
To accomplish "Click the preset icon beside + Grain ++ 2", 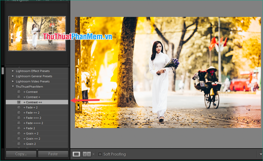I will point(19,138).
